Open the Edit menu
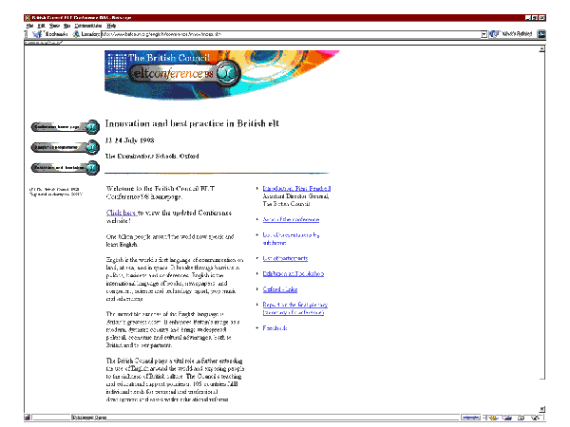Image resolution: width=570 pixels, height=427 pixels. tap(42, 26)
